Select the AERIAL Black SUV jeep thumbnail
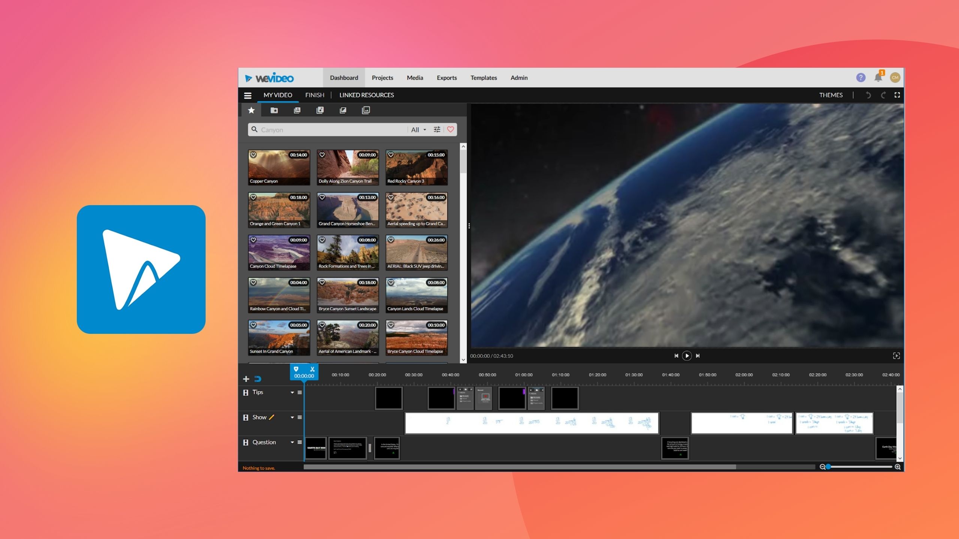 pyautogui.click(x=417, y=253)
